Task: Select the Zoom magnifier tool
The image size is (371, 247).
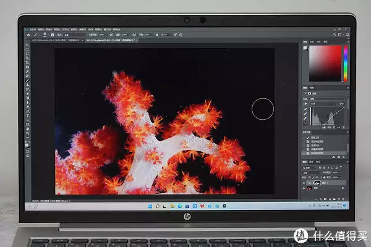Action: coord(28,137)
